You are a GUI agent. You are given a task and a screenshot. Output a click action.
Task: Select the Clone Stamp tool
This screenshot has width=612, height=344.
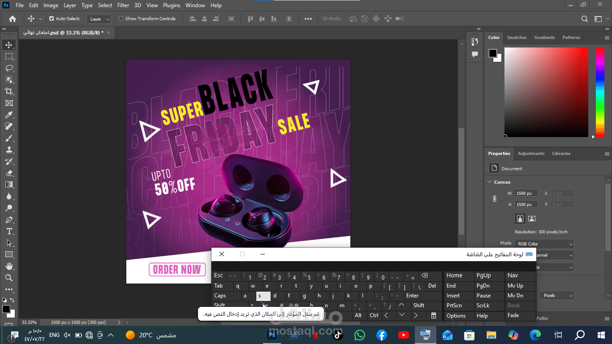pyautogui.click(x=9, y=150)
